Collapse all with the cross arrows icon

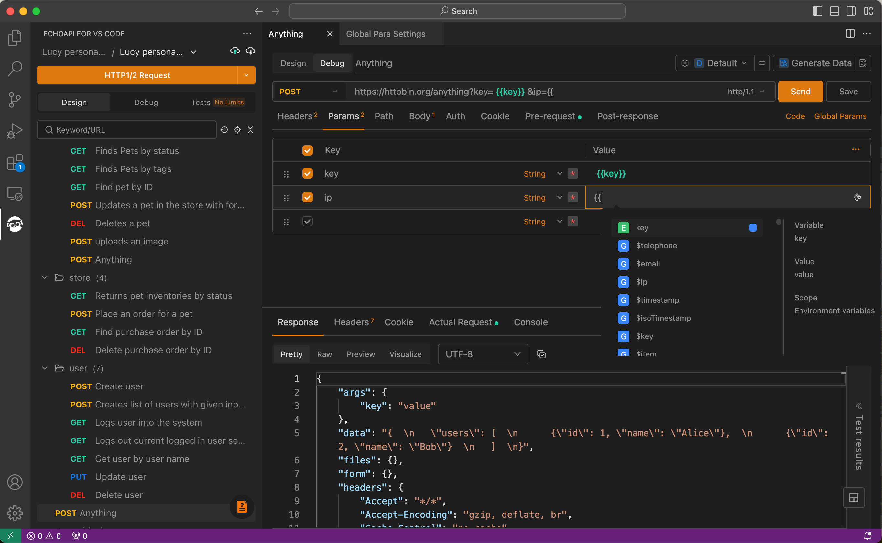[250, 130]
